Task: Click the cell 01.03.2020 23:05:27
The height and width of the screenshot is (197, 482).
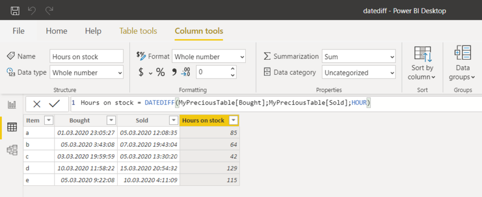Action: [86, 133]
